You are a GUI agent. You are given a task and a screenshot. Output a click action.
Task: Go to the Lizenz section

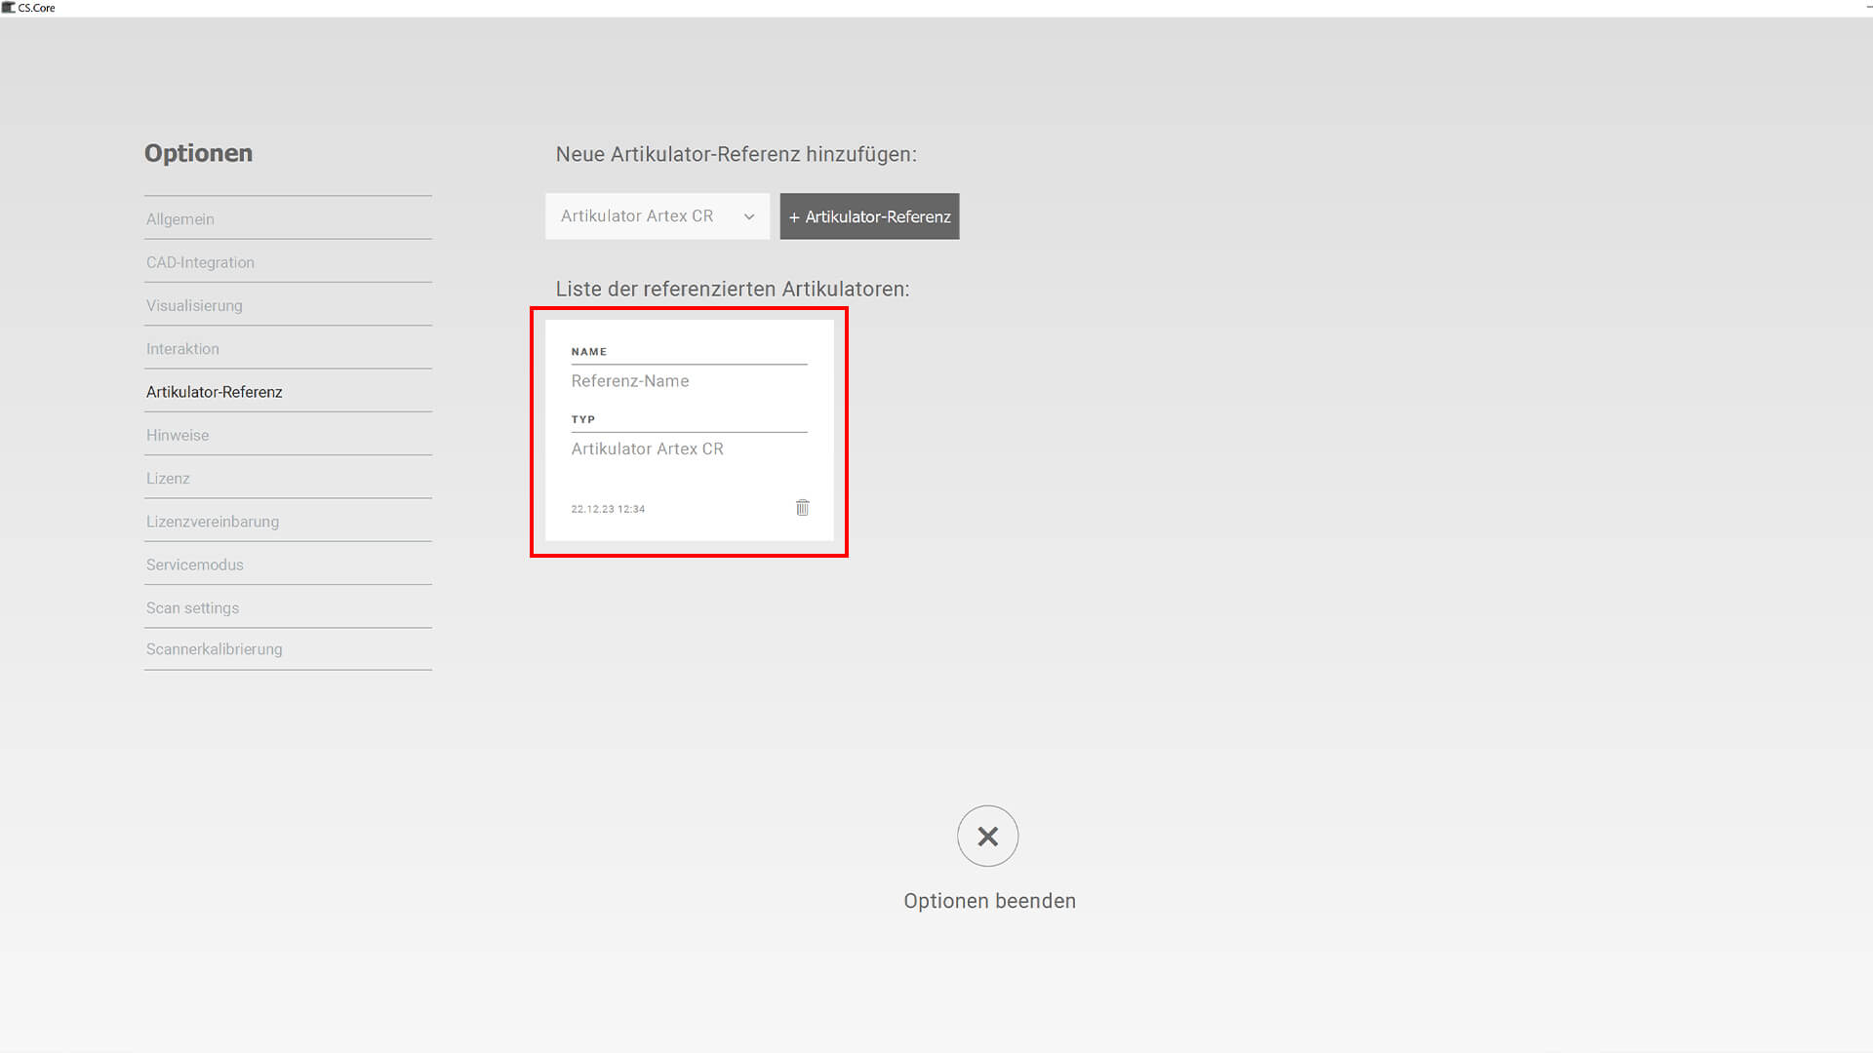(288, 479)
